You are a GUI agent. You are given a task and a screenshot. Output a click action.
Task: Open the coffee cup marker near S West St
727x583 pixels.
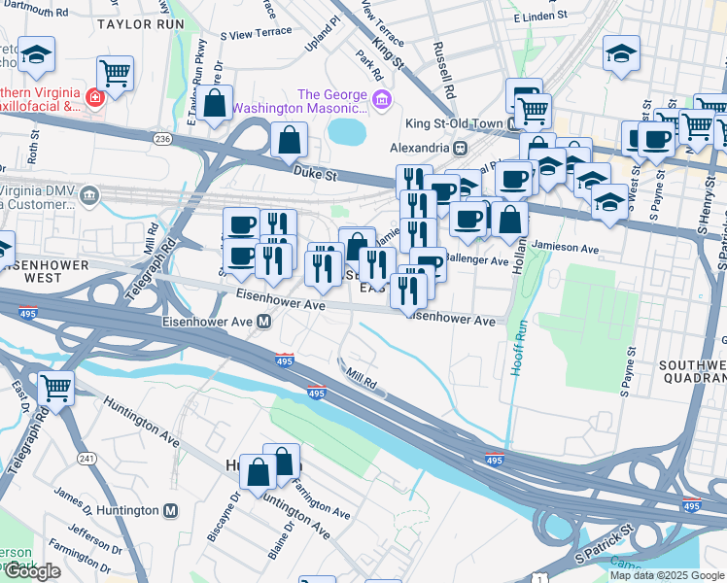click(656, 143)
